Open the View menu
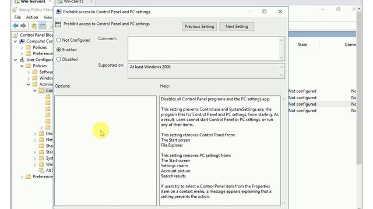The width and height of the screenshot is (373, 209). coord(48,17)
